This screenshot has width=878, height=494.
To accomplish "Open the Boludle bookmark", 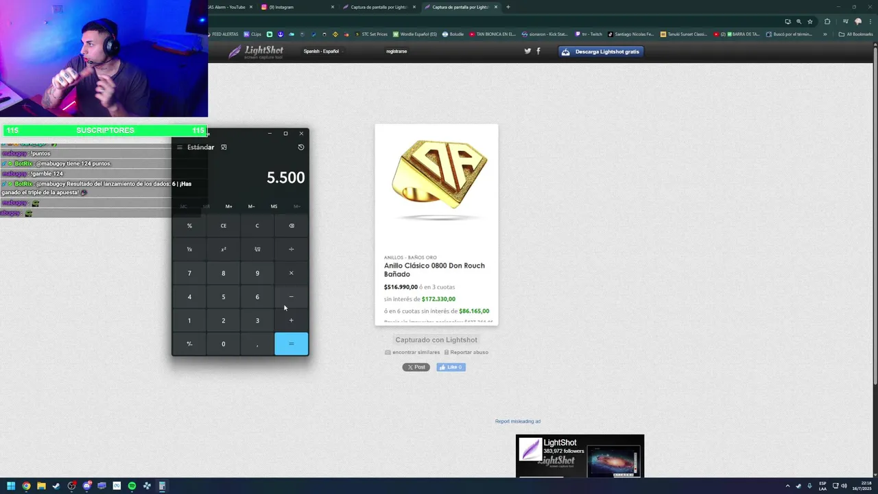I will tap(453, 34).
